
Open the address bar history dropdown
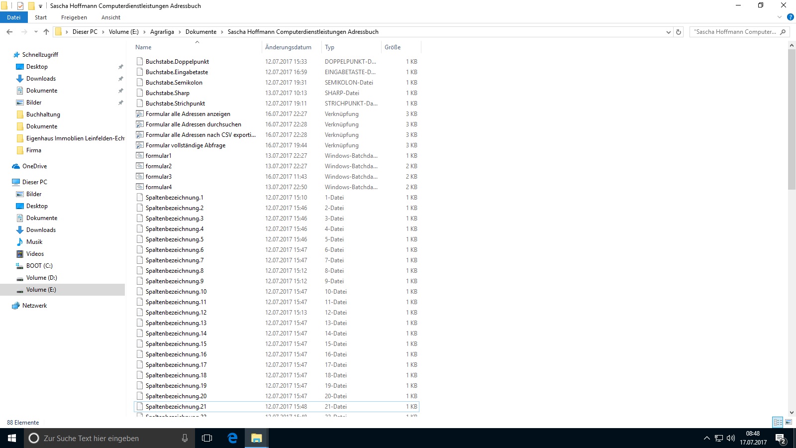click(x=668, y=32)
